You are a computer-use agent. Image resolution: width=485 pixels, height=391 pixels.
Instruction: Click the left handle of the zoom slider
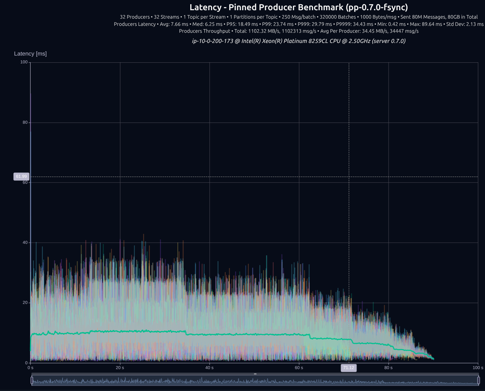(32, 380)
